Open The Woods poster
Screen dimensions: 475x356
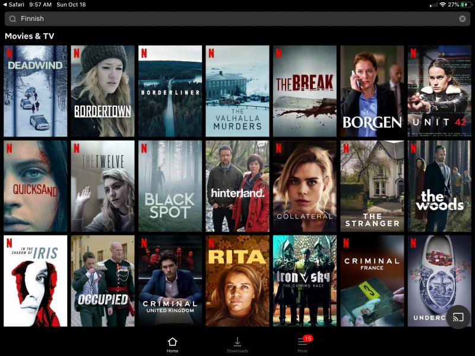click(439, 186)
